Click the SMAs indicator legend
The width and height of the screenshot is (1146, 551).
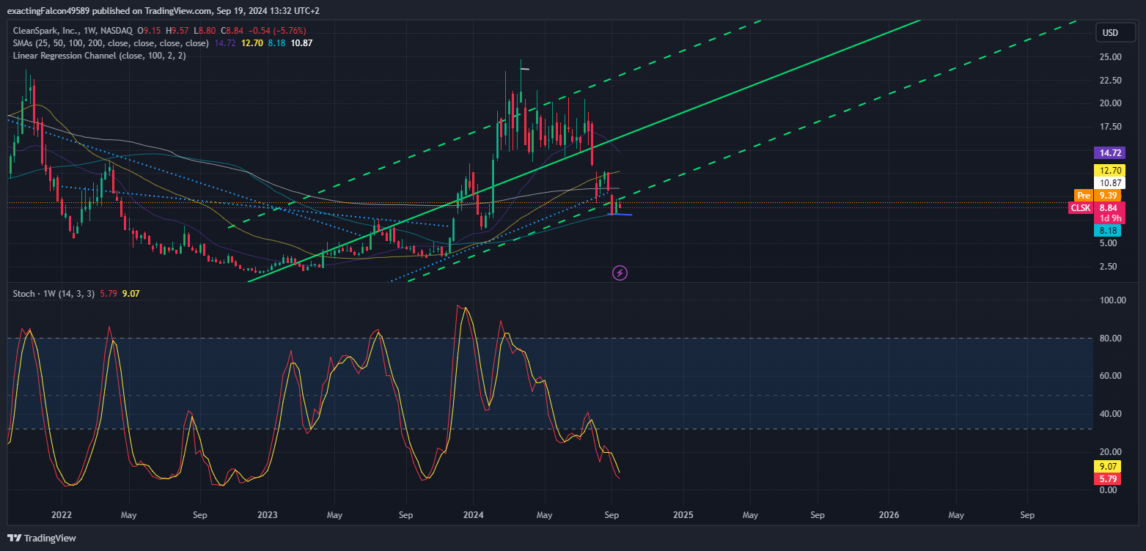click(111, 43)
